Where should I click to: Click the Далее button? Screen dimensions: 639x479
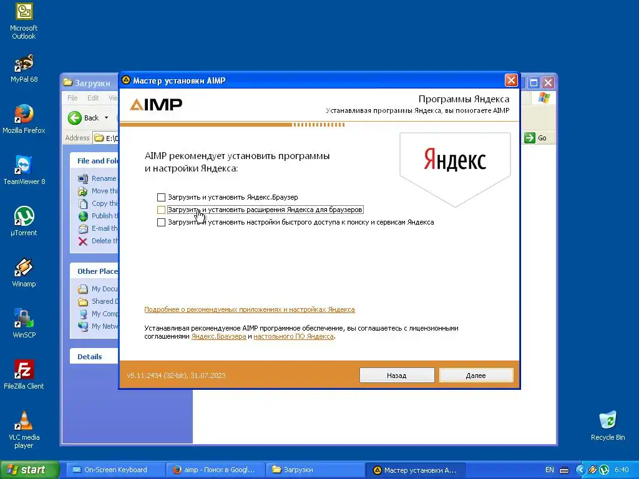(476, 375)
